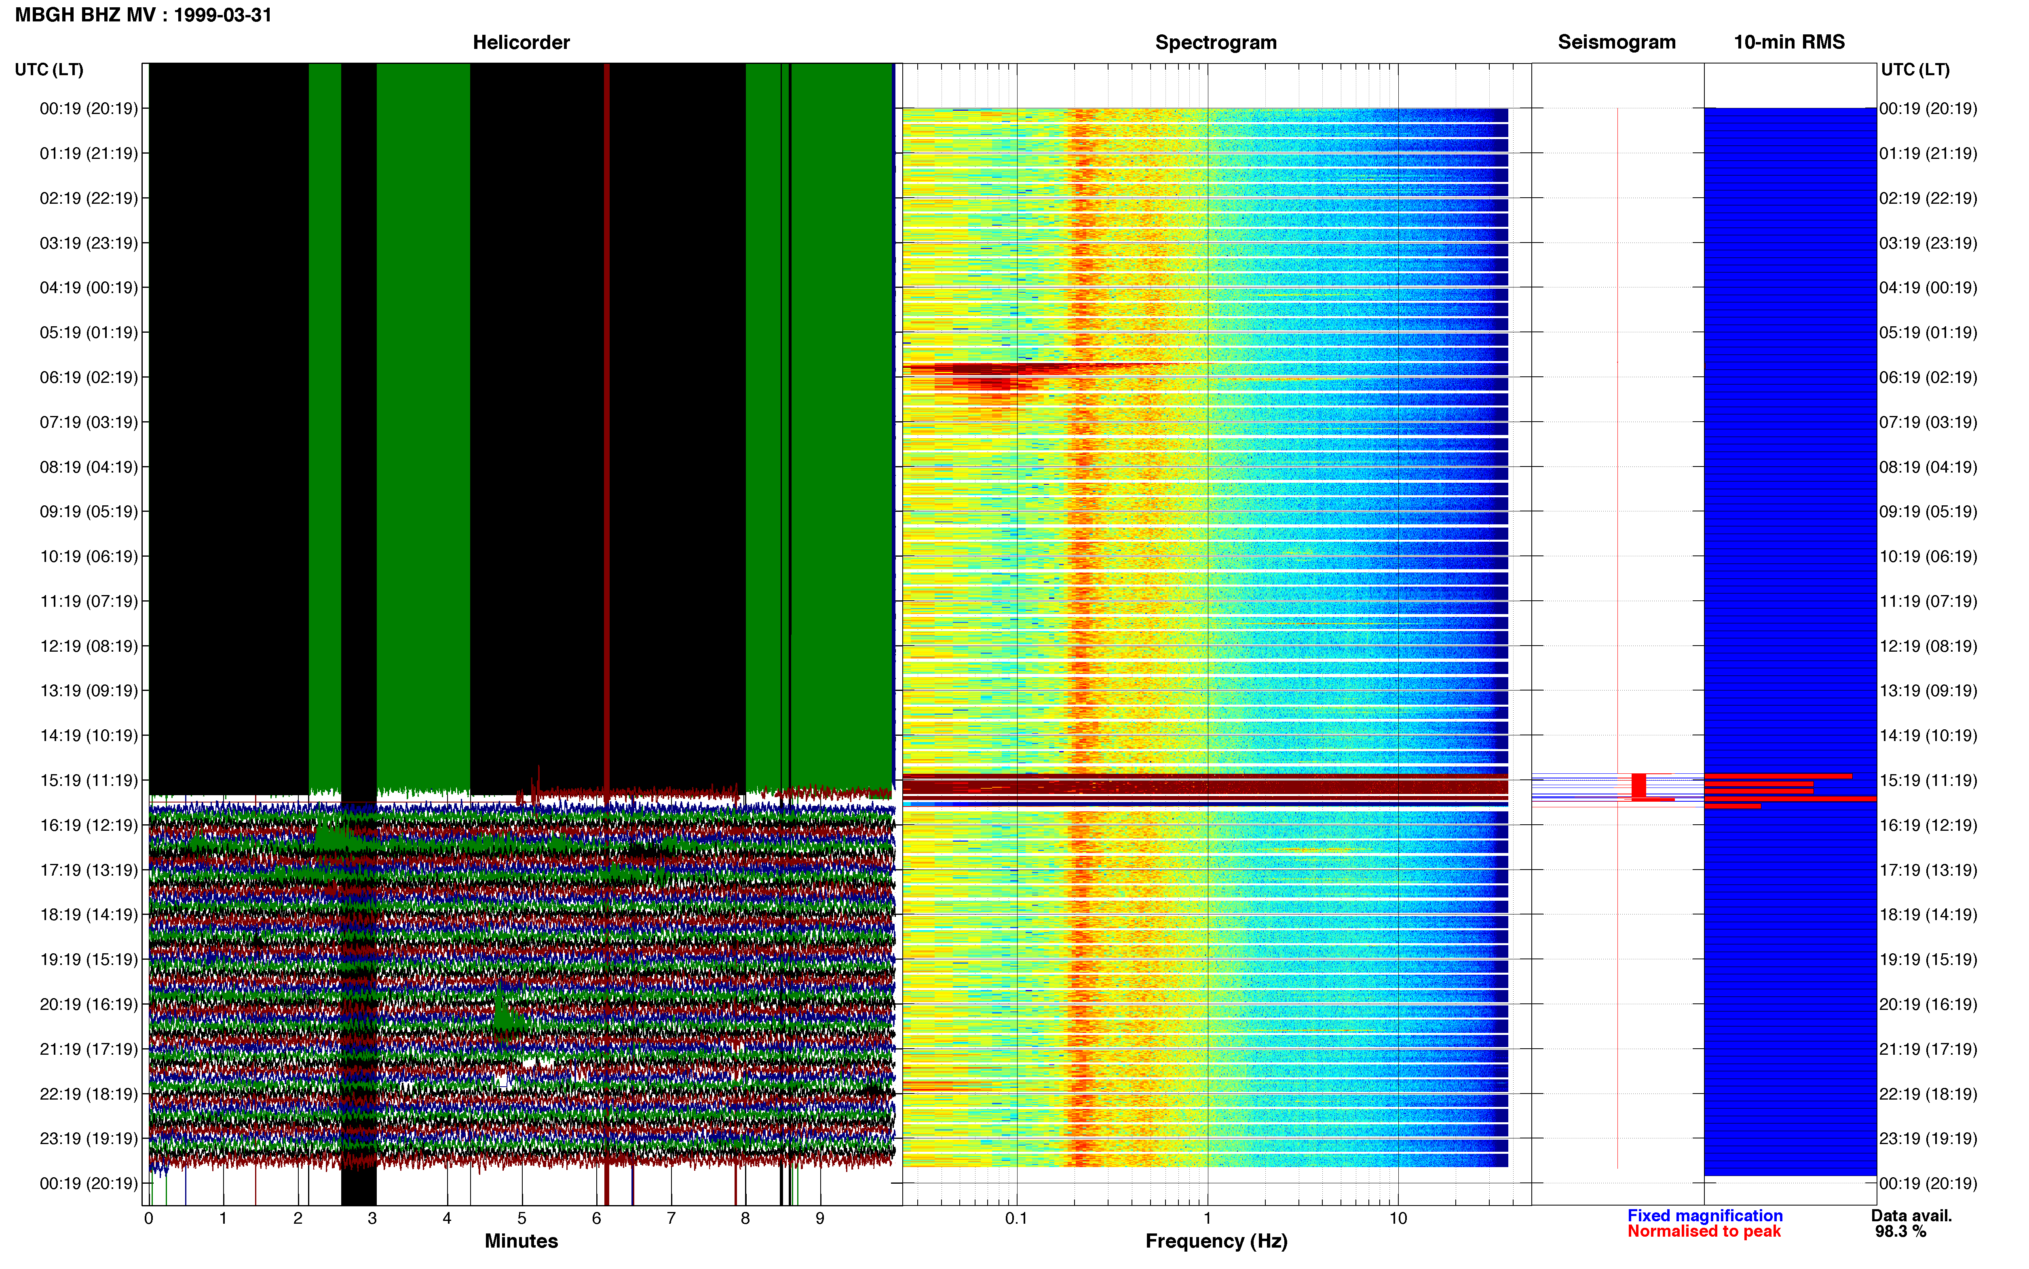Screen dimensions: 2029x1269
Task: Click the 'Normalised to peak' red legend text
Action: (x=1704, y=1231)
